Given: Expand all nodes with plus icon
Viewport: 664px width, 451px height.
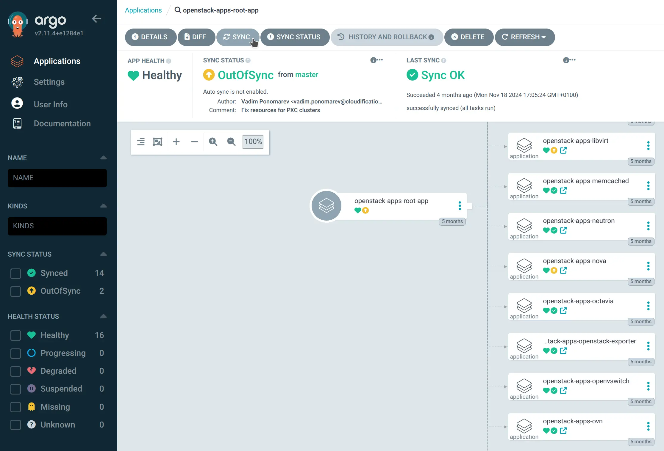Looking at the screenshot, I should (x=176, y=142).
